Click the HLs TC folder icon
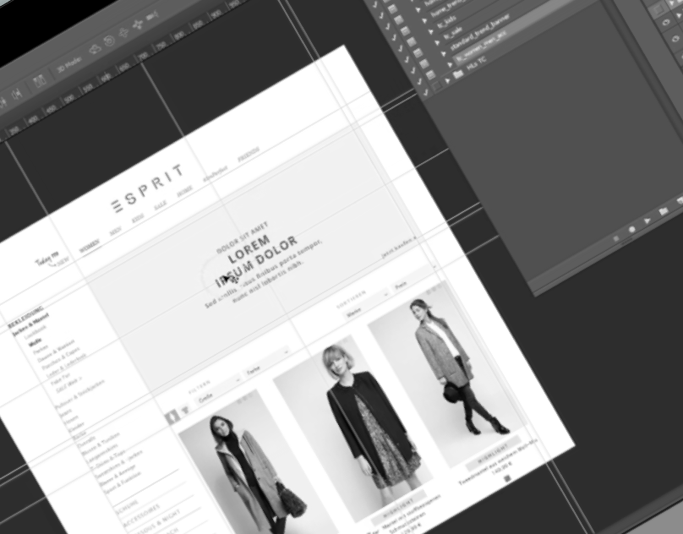683x534 pixels. pyautogui.click(x=458, y=75)
